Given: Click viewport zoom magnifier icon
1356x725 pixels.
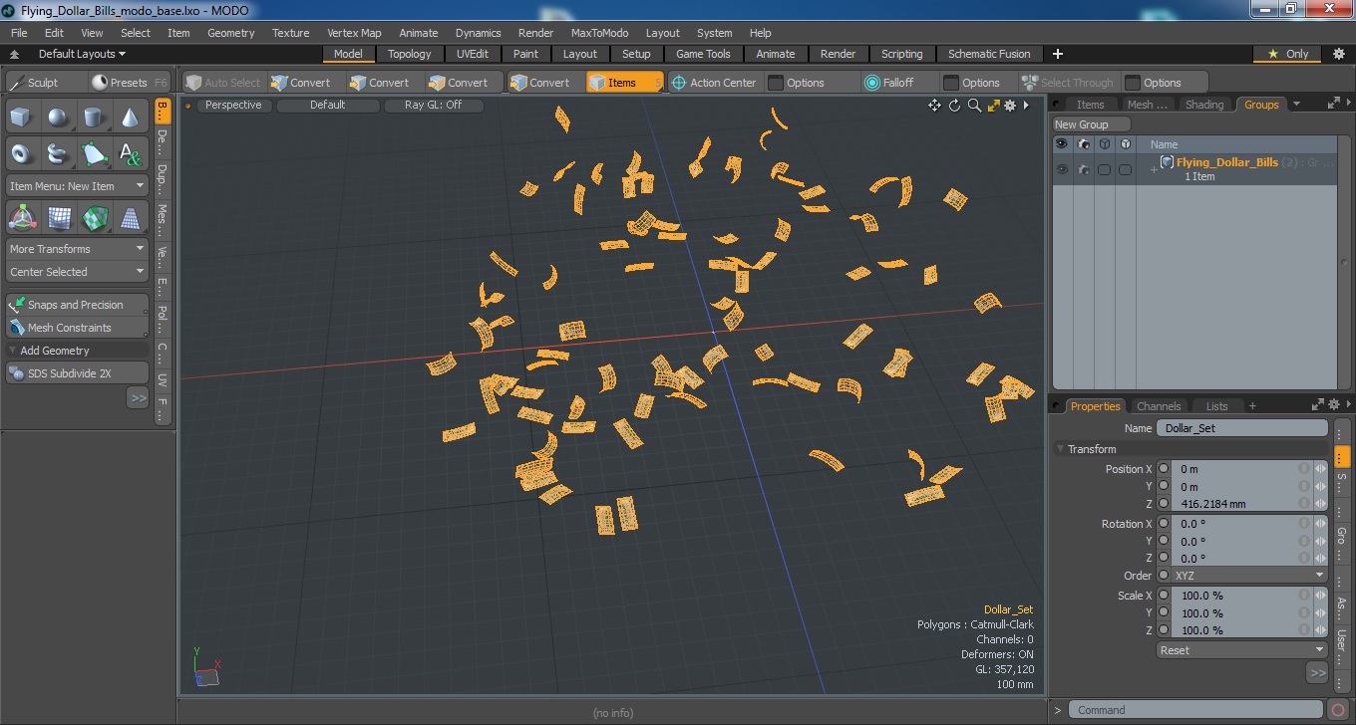Looking at the screenshot, I should click(974, 106).
